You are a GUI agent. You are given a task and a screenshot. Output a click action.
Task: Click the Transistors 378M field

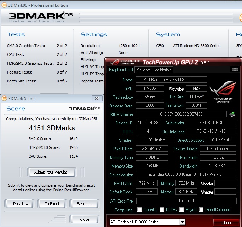196,105
